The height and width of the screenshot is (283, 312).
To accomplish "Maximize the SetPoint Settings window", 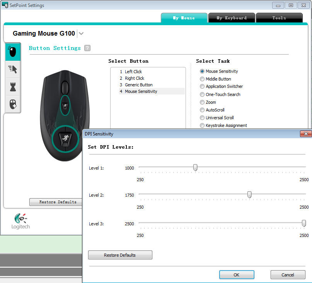I will tap(291, 5).
